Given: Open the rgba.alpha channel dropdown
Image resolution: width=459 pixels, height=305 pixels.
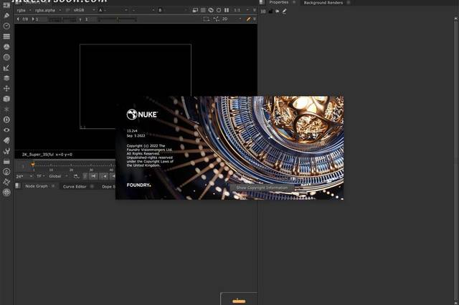Looking at the screenshot, I should pos(48,10).
